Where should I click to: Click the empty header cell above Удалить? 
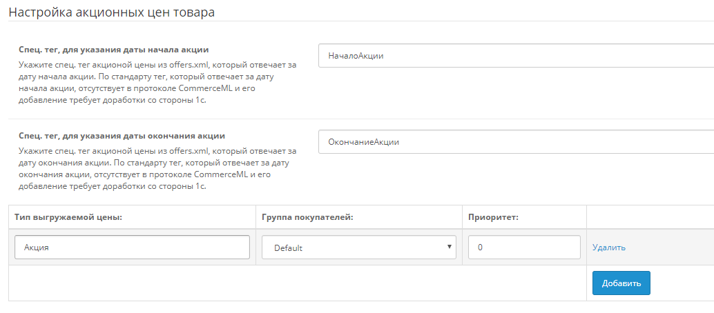tap(650, 217)
